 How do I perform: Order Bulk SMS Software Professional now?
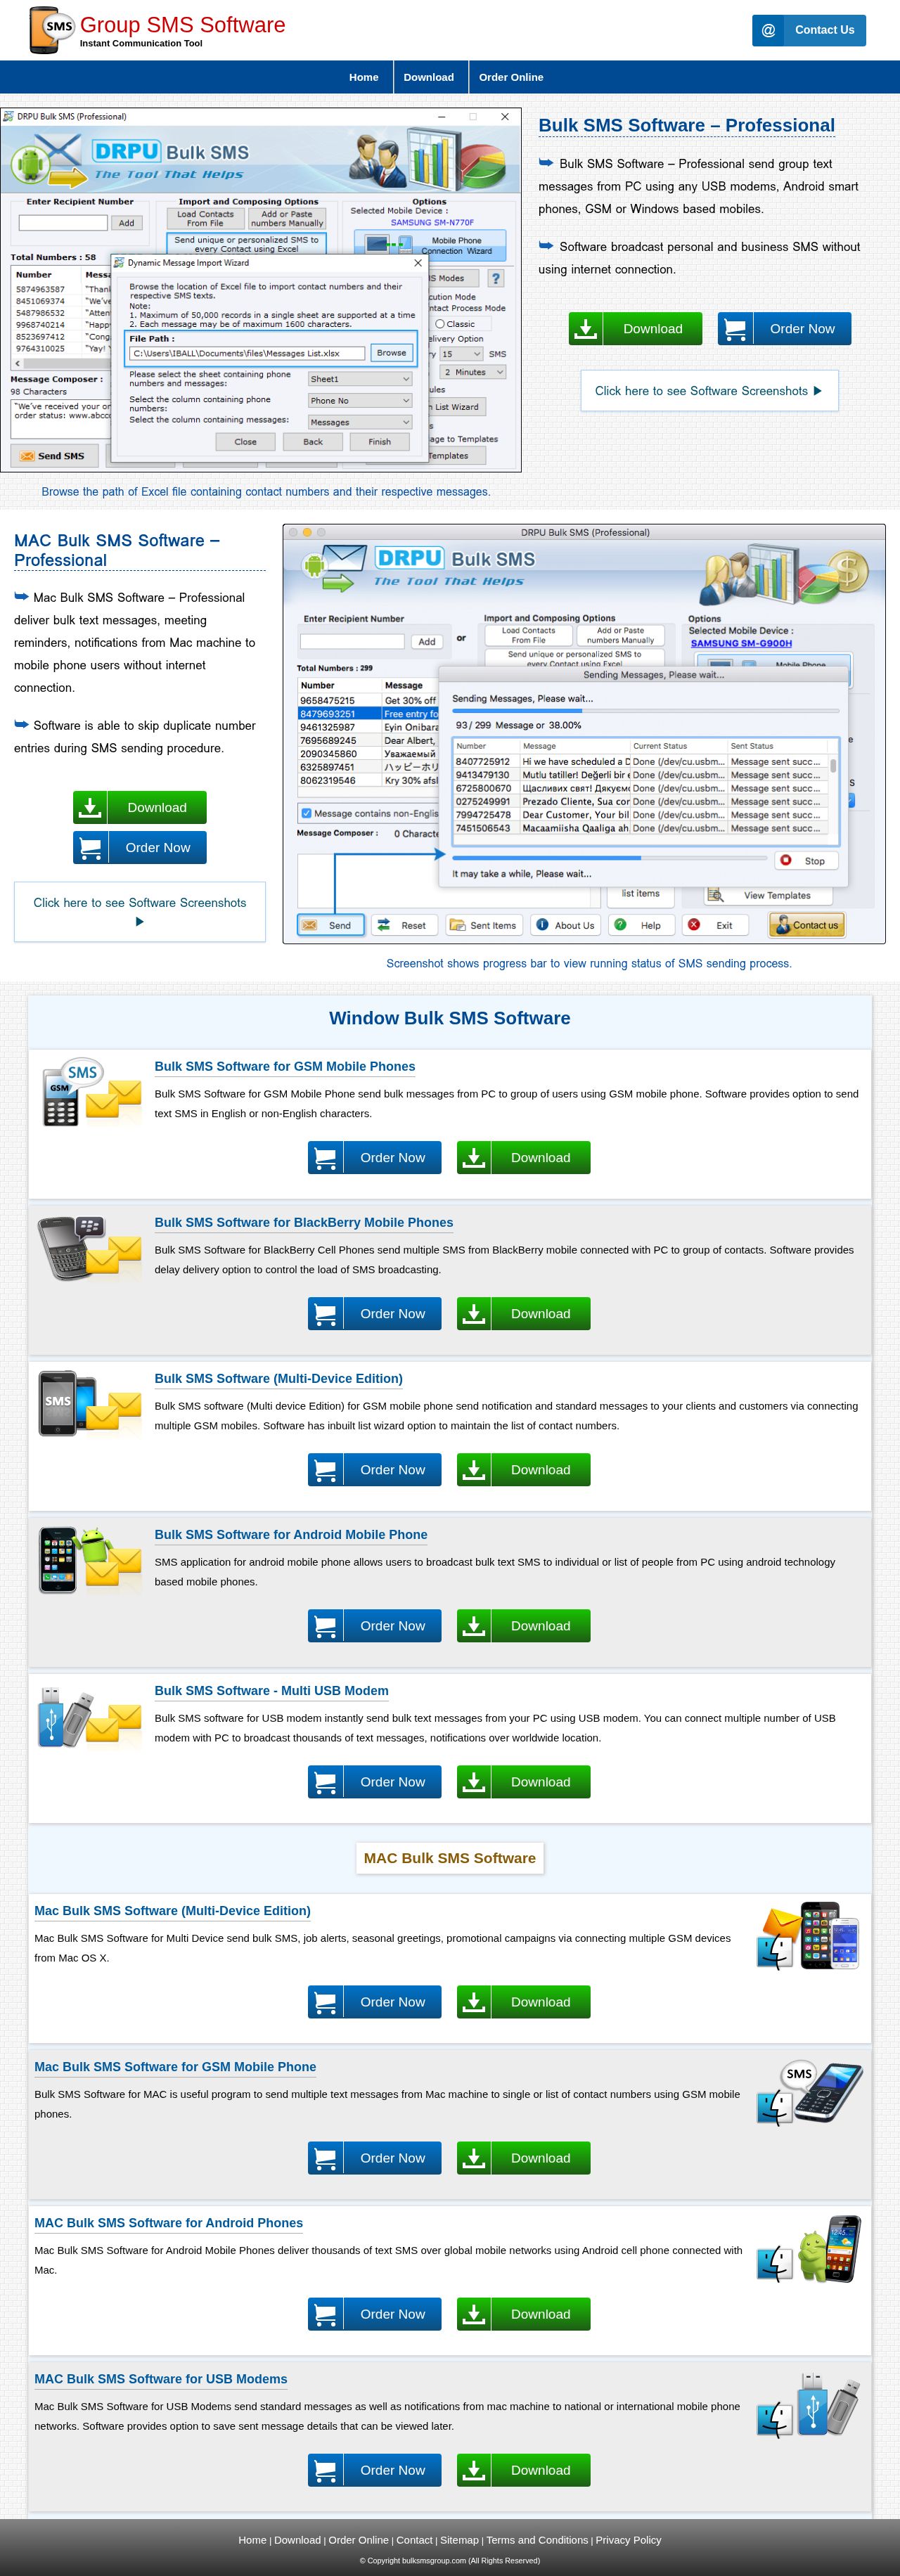point(784,329)
